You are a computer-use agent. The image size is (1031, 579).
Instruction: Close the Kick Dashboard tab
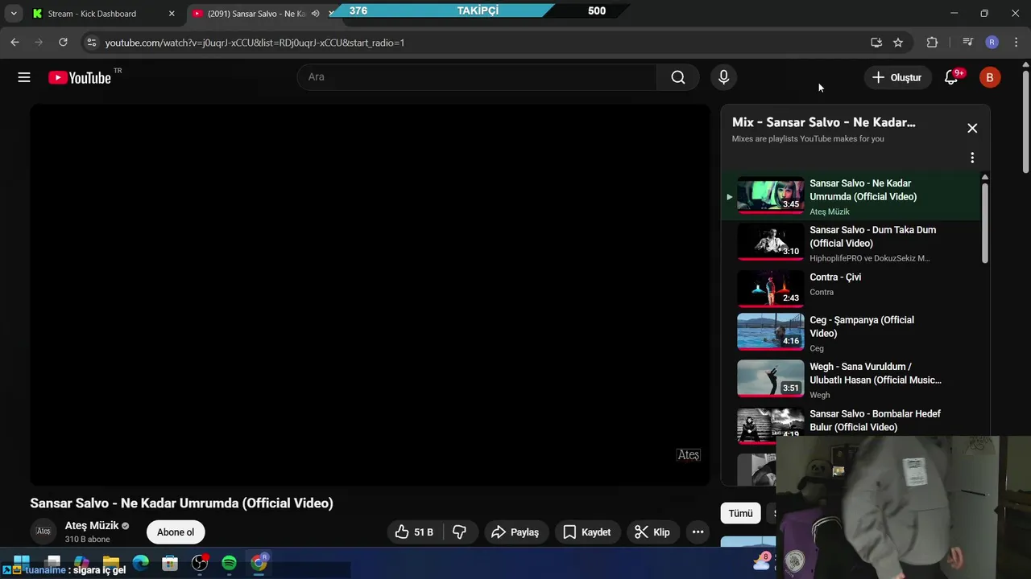coord(172,14)
